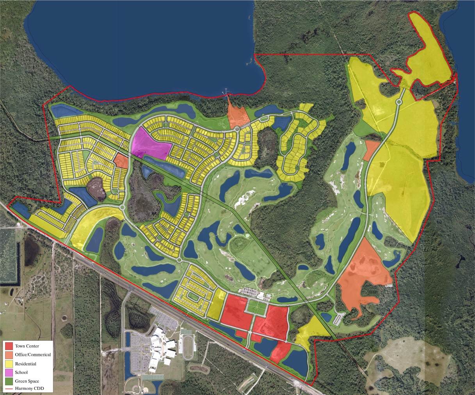Click the "School" legend label
The height and width of the screenshot is (395, 475).
tap(21, 372)
